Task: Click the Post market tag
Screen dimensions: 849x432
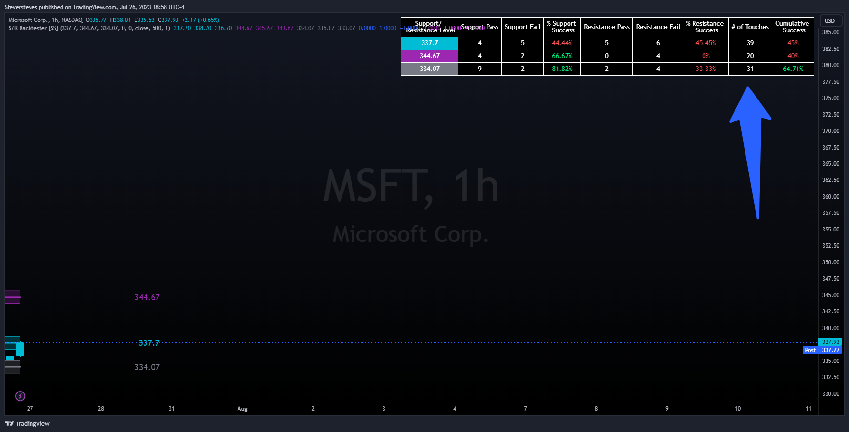Action: click(810, 350)
